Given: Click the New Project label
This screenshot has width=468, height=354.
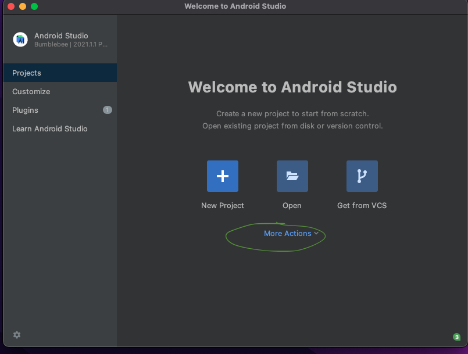Looking at the screenshot, I should pos(222,206).
